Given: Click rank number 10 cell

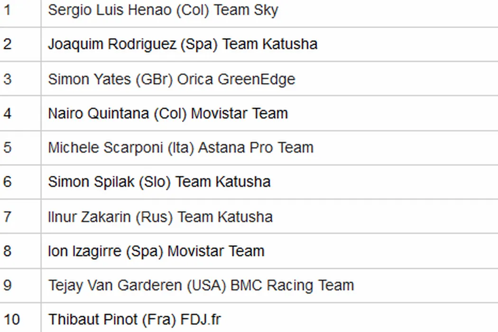Looking at the screenshot, I should click(x=11, y=320).
